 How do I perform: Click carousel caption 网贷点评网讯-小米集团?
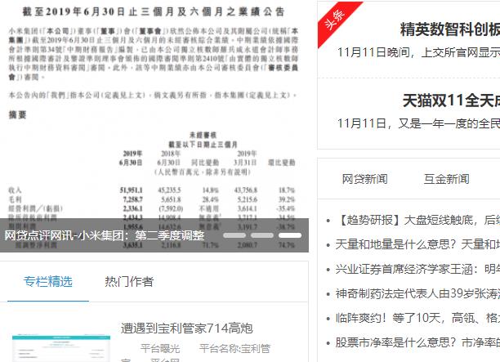coord(105,235)
